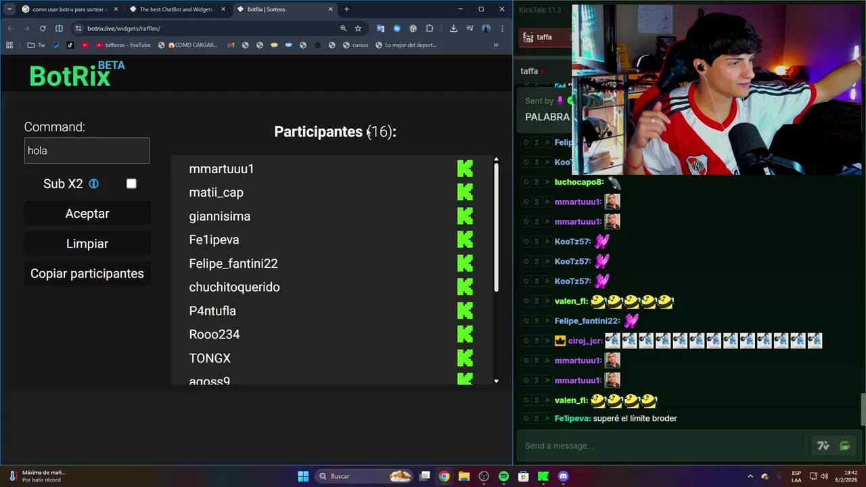Open the browser zoom magnifier icon
Viewport: 866px width, 487px height.
point(343,28)
